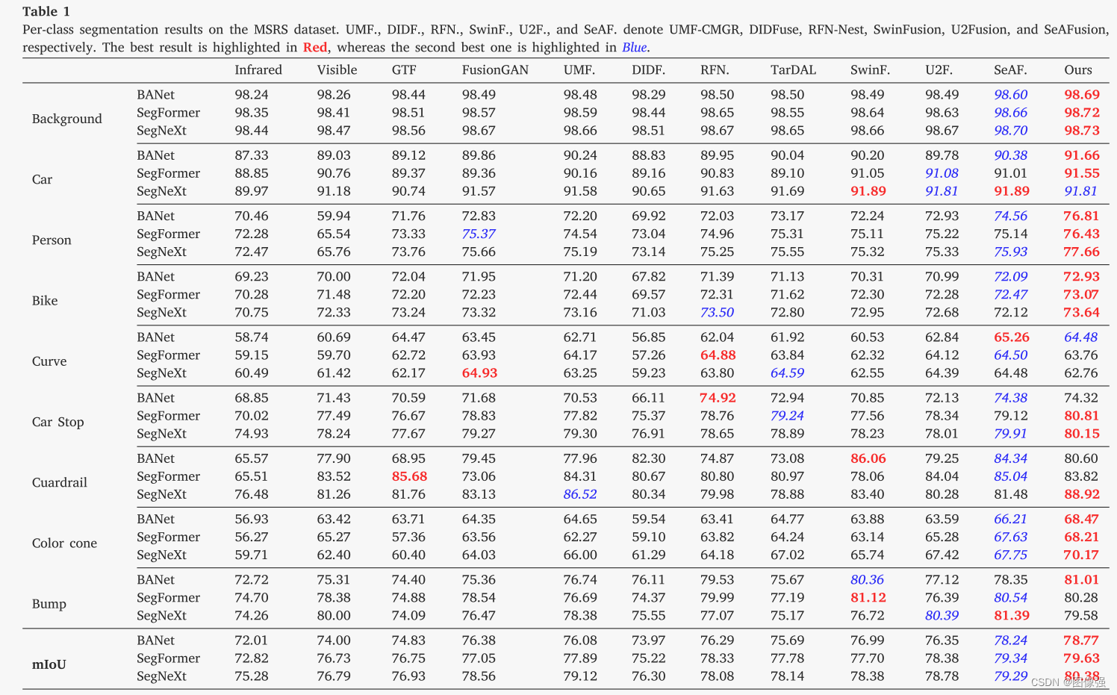This screenshot has height=695, width=1117.
Task: Click the red value 81.12 in Bump rows
Action: click(x=868, y=598)
